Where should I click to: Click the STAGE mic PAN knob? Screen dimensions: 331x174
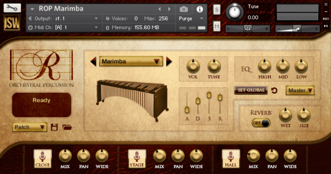coord(178,156)
